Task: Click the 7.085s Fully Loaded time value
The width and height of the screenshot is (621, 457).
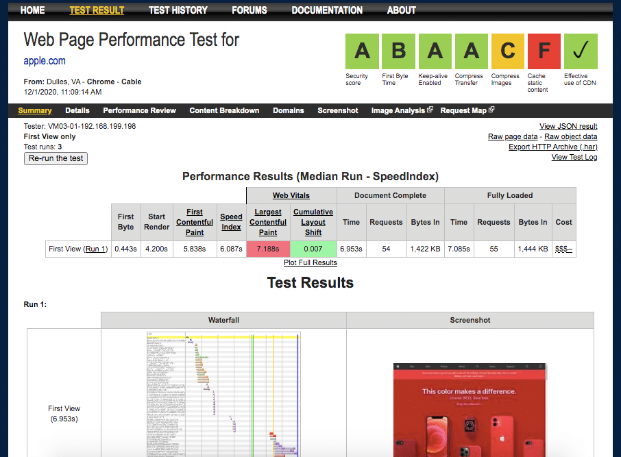Action: [459, 249]
